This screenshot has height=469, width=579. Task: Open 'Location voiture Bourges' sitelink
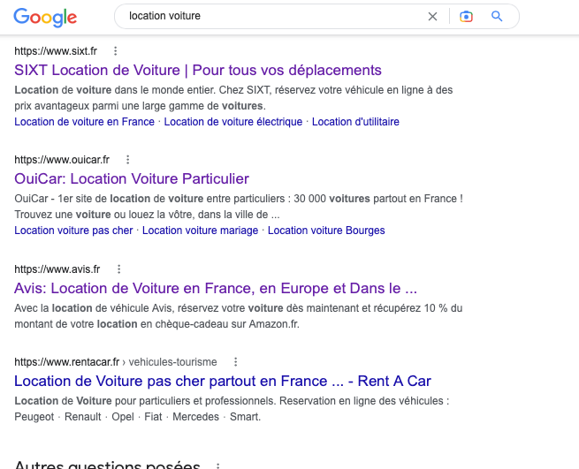click(x=326, y=231)
